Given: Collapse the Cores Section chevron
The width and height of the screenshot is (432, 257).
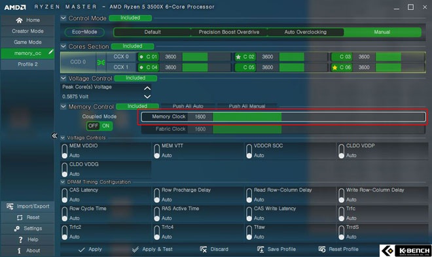Looking at the screenshot, I should pos(63,46).
